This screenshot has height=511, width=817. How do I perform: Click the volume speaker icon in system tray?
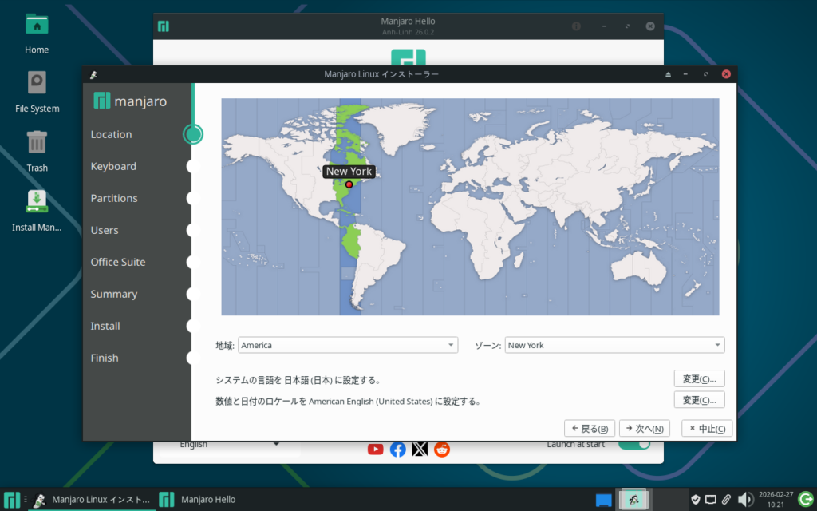(745, 500)
